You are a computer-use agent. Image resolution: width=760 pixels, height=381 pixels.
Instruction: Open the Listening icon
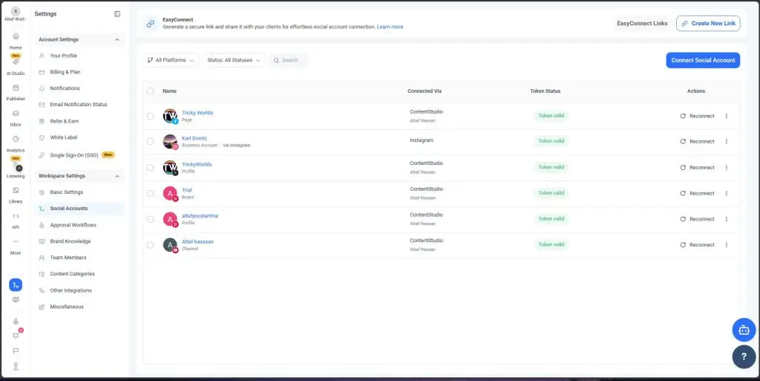(x=16, y=166)
